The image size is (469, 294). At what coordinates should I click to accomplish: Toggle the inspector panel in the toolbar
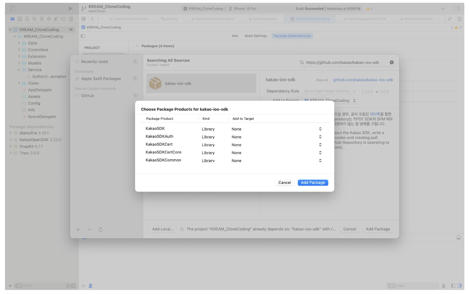(457, 8)
